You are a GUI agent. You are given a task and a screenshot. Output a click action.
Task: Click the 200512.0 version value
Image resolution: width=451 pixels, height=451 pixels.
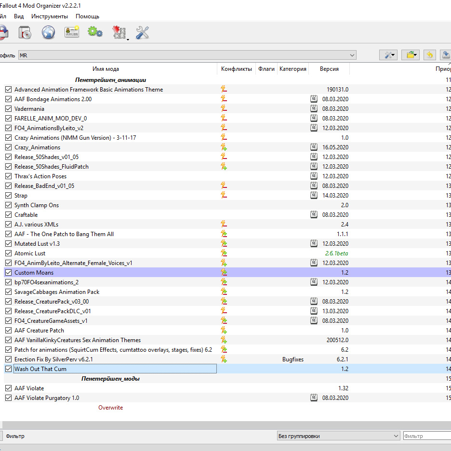(x=337, y=340)
